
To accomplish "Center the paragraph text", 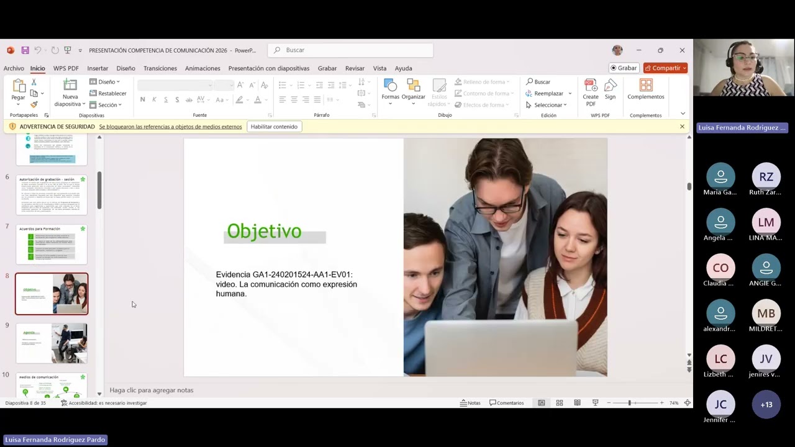I will coord(294,100).
